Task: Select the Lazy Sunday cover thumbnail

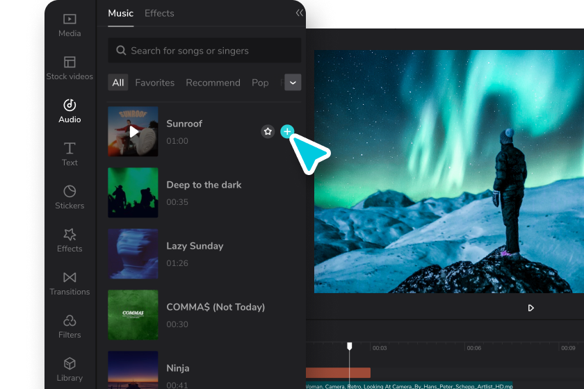Action: [133, 254]
